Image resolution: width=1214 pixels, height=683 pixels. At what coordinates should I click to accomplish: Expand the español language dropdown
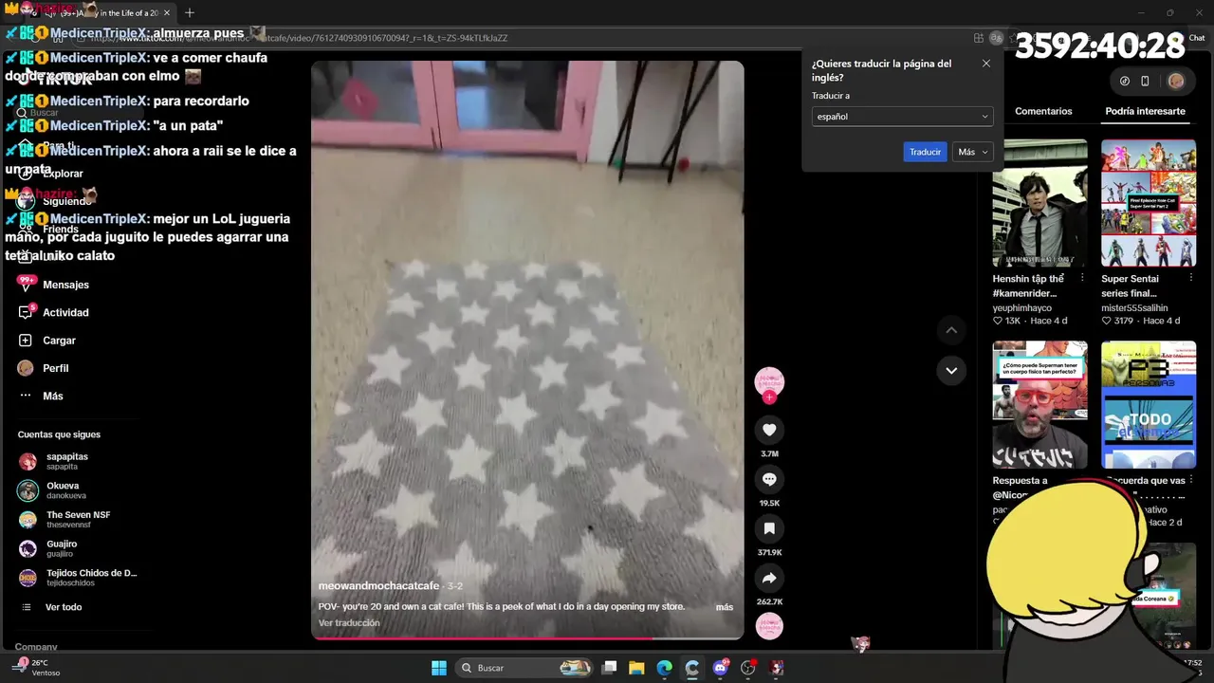point(902,117)
